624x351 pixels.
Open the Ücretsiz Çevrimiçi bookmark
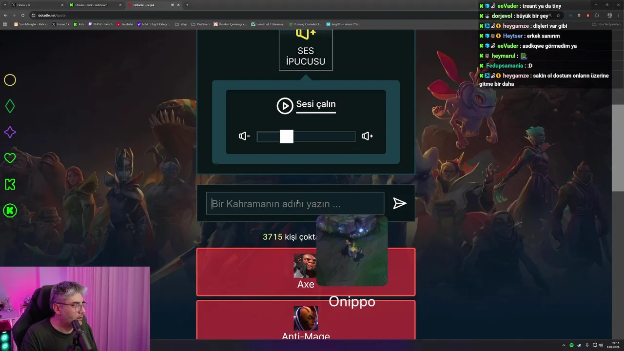click(x=230, y=24)
